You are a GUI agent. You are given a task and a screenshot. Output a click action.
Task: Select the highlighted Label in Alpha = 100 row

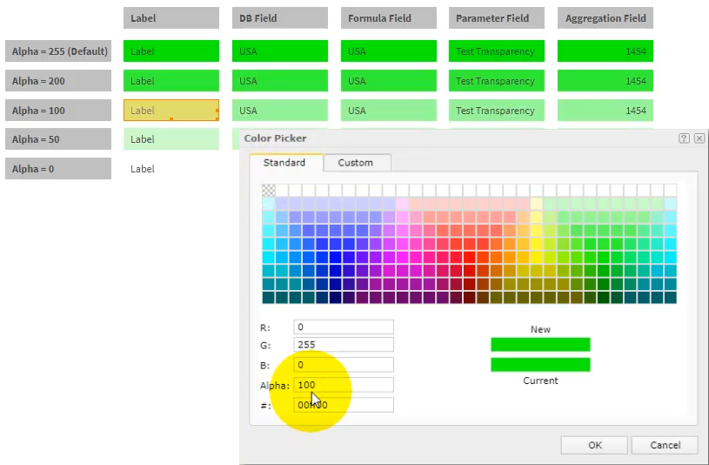(171, 111)
